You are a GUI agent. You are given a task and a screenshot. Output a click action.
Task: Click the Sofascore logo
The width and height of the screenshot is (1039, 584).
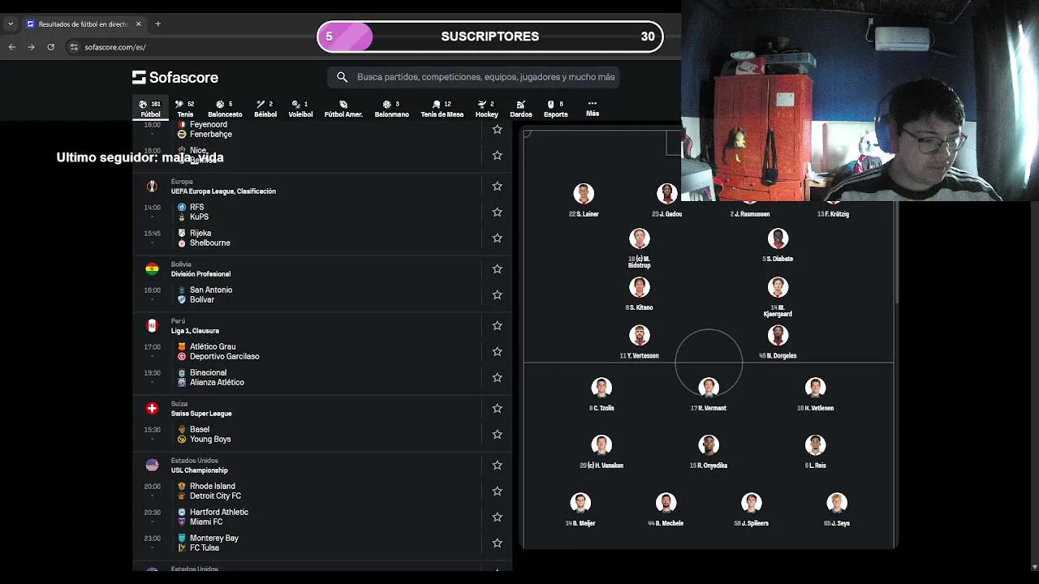pos(175,77)
